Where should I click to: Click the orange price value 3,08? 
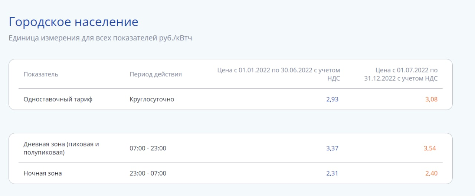click(431, 99)
